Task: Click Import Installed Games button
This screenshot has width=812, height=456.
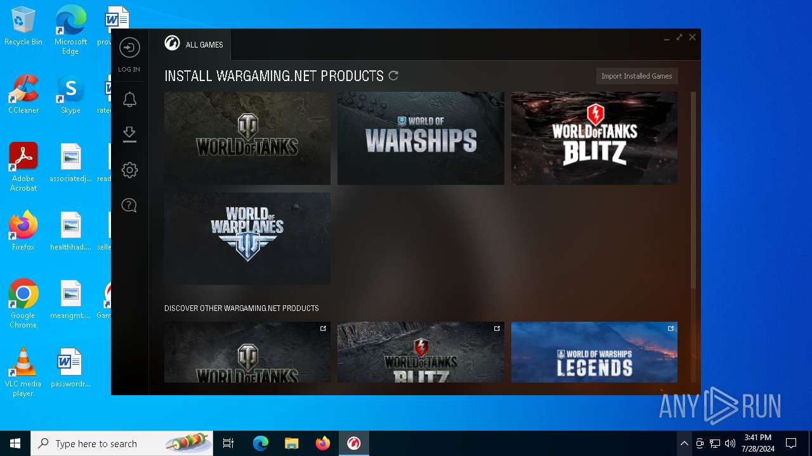Action: [637, 76]
